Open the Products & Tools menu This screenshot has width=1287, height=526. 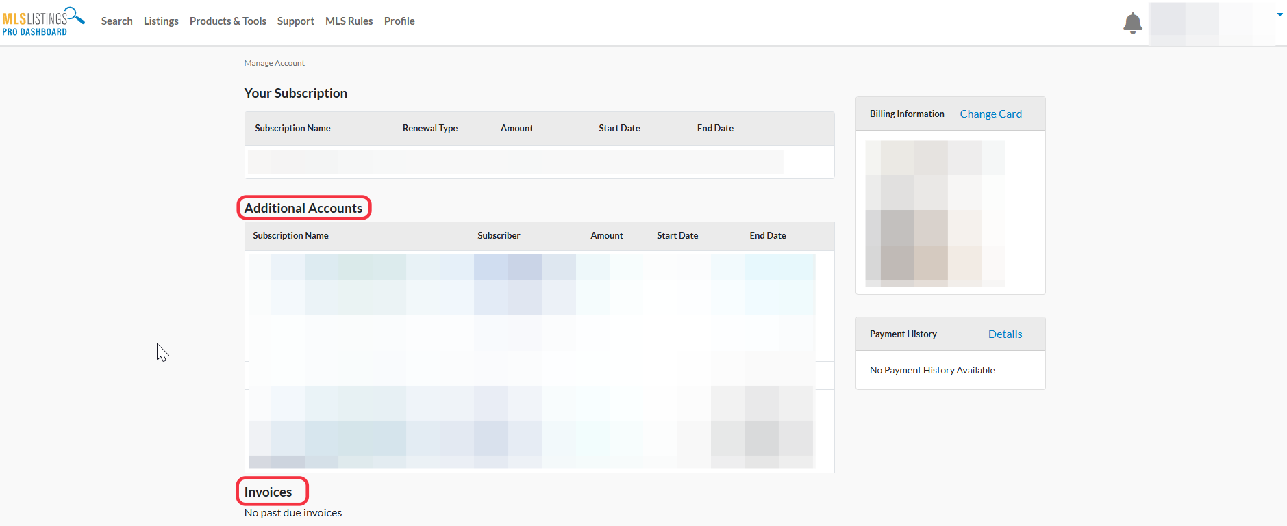228,21
